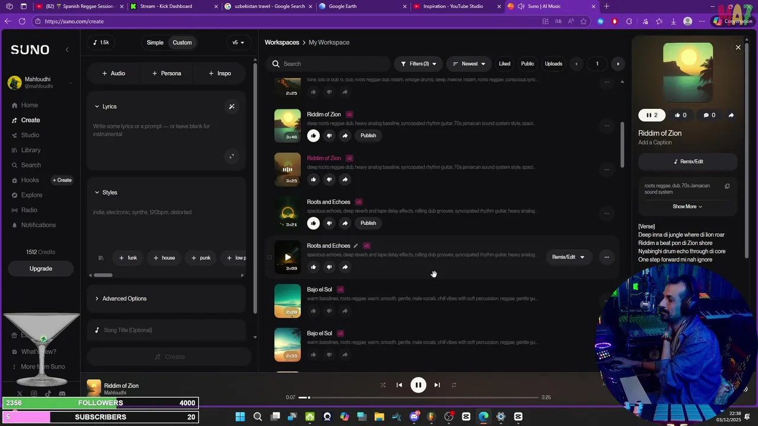Image resolution: width=758 pixels, height=426 pixels.
Task: Open Notifications in sidebar
Action: click(x=38, y=225)
